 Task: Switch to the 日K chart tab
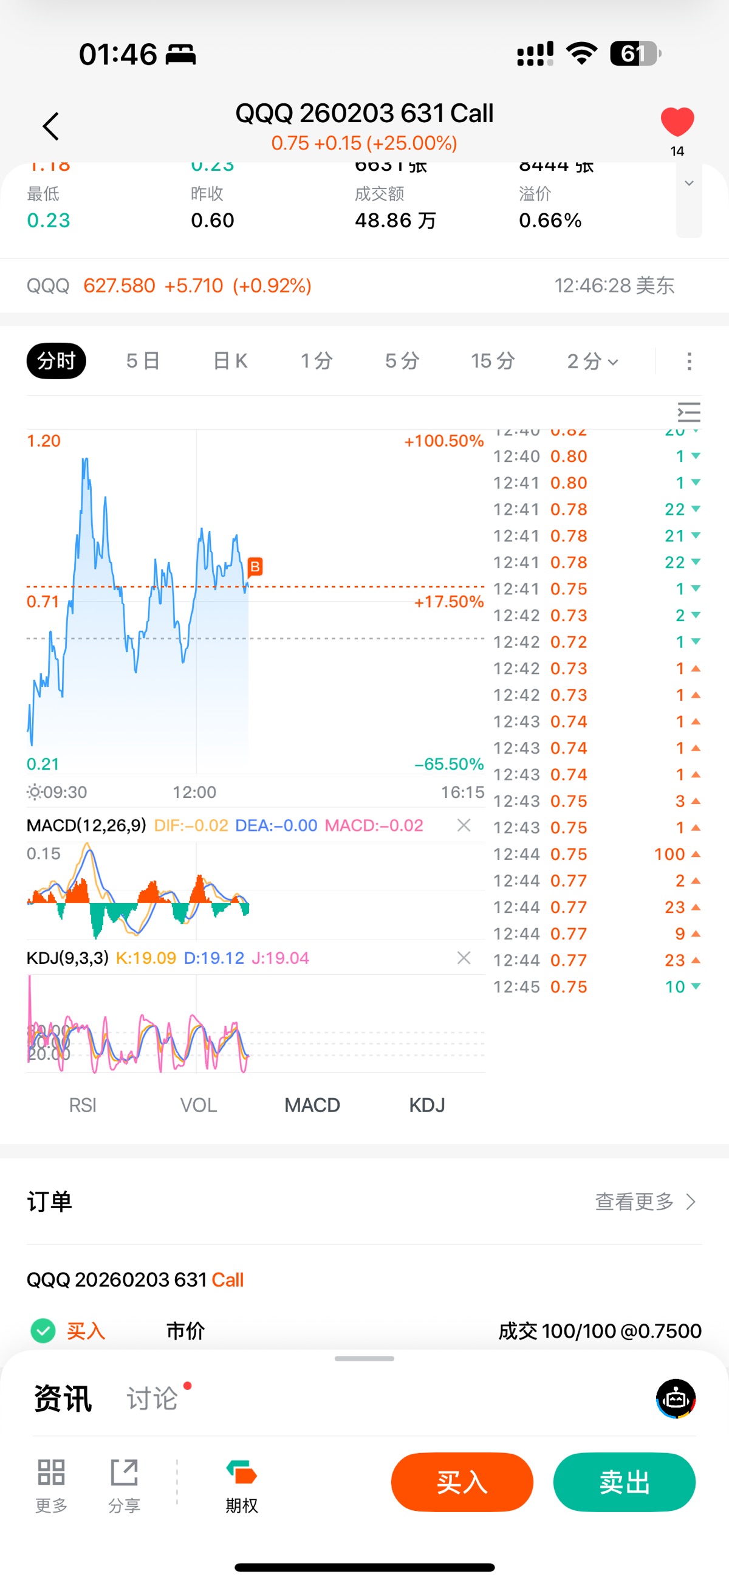point(230,361)
